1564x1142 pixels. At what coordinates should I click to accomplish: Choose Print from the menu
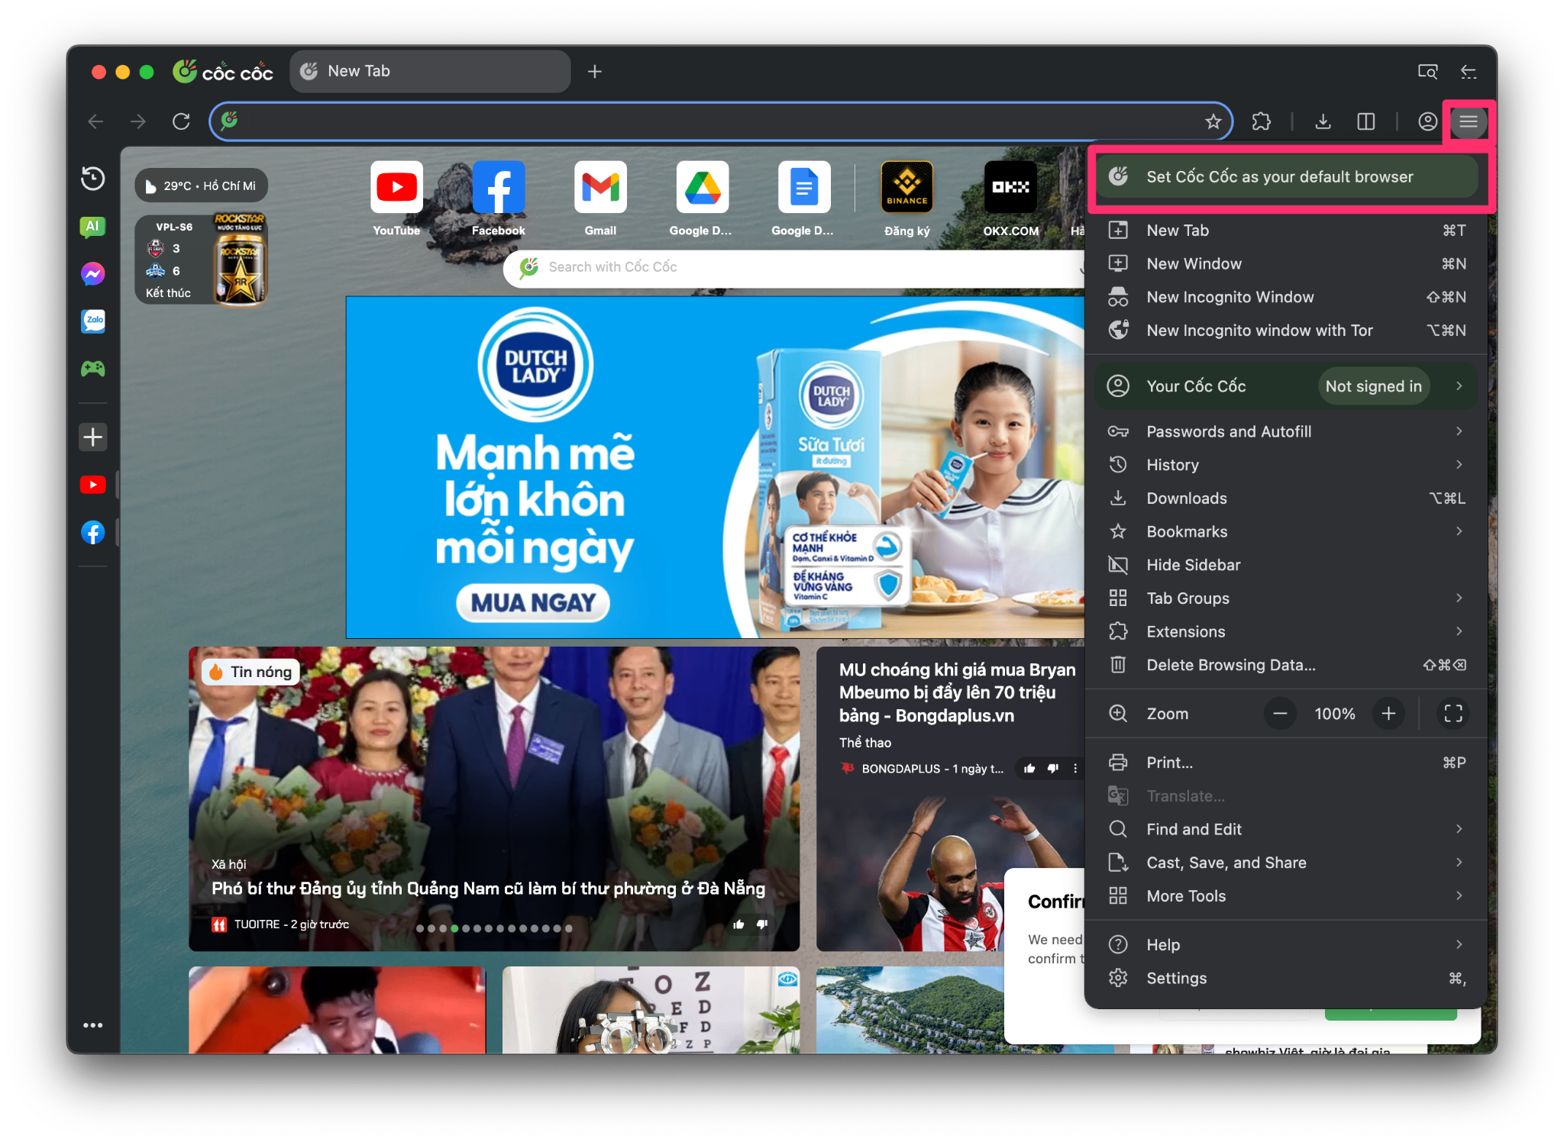coord(1285,763)
